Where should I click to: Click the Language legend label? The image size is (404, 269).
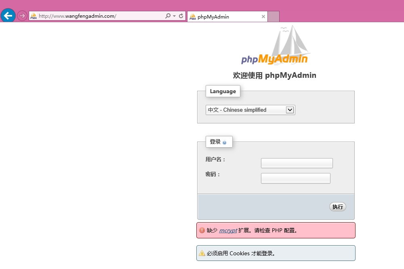click(x=223, y=91)
